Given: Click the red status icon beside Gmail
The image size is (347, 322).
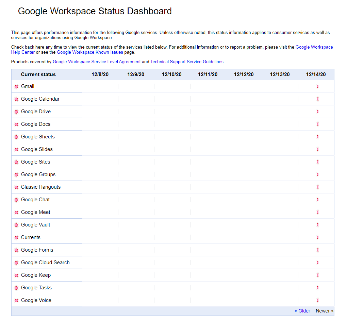Looking at the screenshot, I should coord(16,87).
